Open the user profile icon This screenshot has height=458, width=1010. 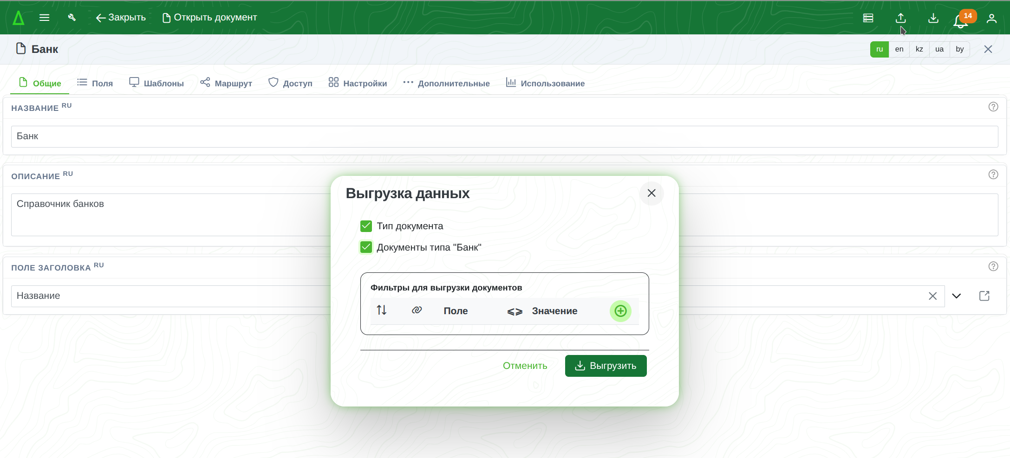click(x=991, y=18)
